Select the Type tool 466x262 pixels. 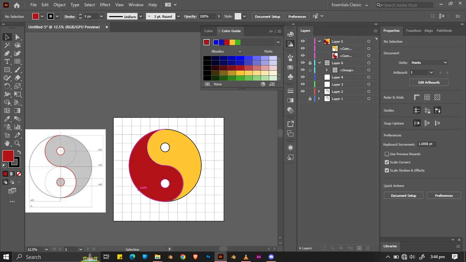pyautogui.click(x=7, y=61)
